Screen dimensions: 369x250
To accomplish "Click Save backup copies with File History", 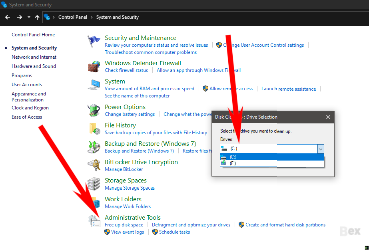I will (156, 133).
